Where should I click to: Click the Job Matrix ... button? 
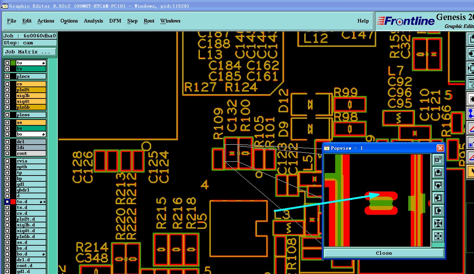(x=30, y=52)
